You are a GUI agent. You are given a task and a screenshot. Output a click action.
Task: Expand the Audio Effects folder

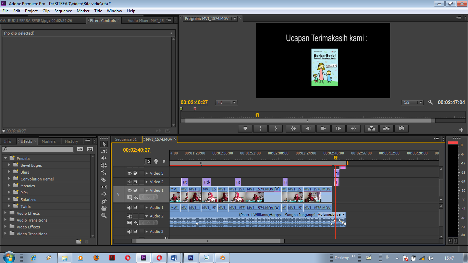5,213
